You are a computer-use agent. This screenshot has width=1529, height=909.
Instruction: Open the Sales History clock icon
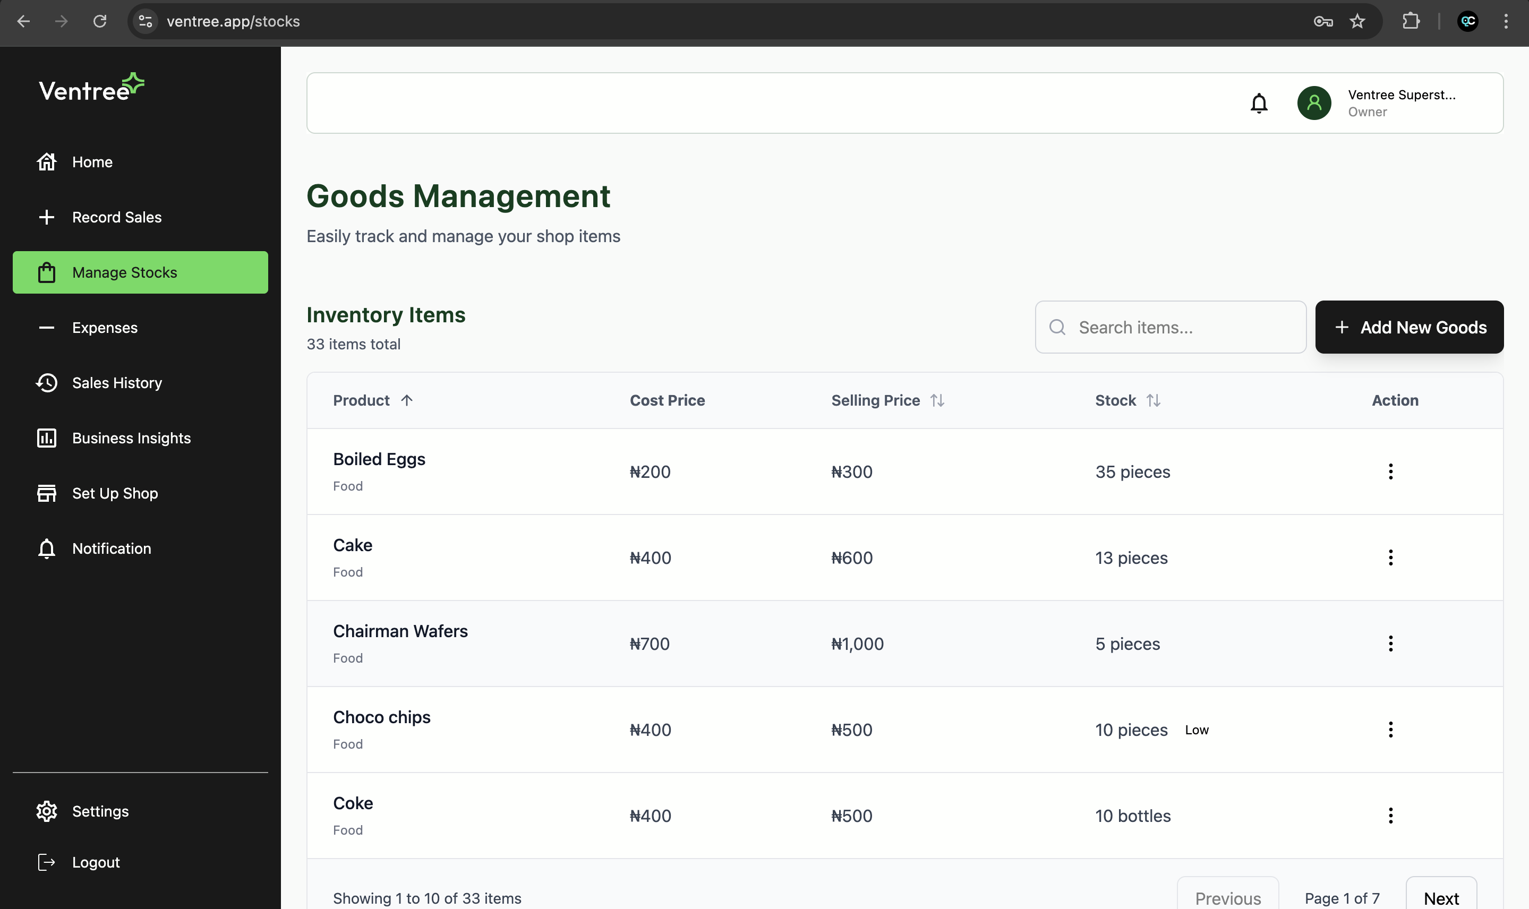click(x=47, y=383)
